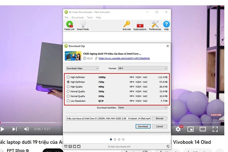Click the Paste Link toolbar icon
This screenshot has width=228, height=152.
69,26
